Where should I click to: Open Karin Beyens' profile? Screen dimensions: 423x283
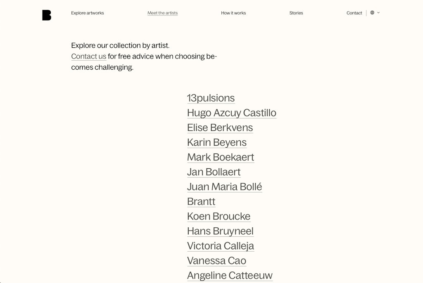217,142
